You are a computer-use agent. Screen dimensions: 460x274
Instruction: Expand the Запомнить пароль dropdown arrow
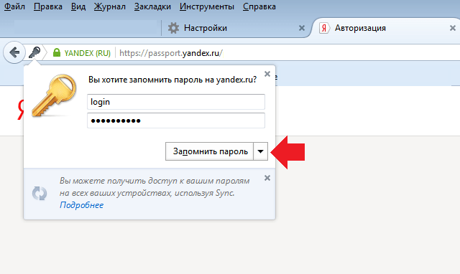tap(260, 151)
